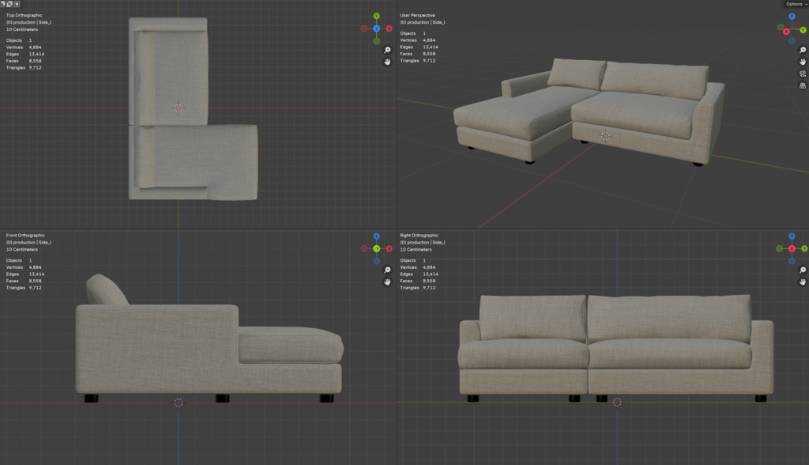Click the 'User Perspective' view label
The width and height of the screenshot is (809, 465).
click(x=417, y=16)
